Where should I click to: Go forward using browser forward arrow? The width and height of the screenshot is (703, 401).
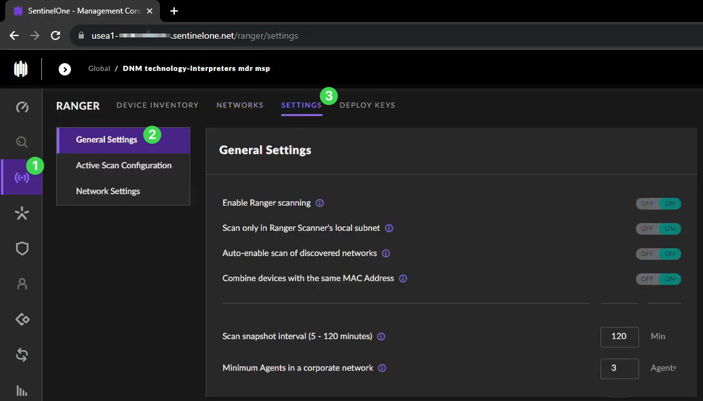[x=35, y=35]
